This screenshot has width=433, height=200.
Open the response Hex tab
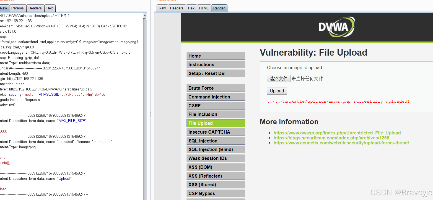pos(191,8)
